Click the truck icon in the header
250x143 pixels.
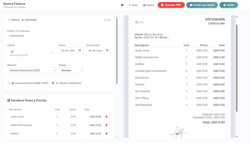point(122,5)
